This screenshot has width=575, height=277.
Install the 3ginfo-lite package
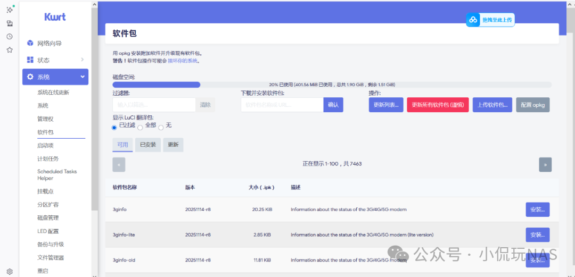coord(538,234)
